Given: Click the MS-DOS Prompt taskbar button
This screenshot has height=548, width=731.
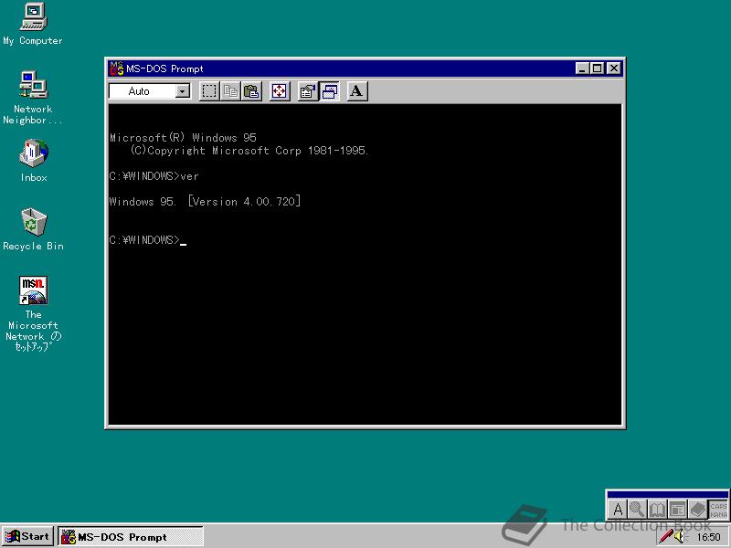Looking at the screenshot, I should pyautogui.click(x=131, y=536).
